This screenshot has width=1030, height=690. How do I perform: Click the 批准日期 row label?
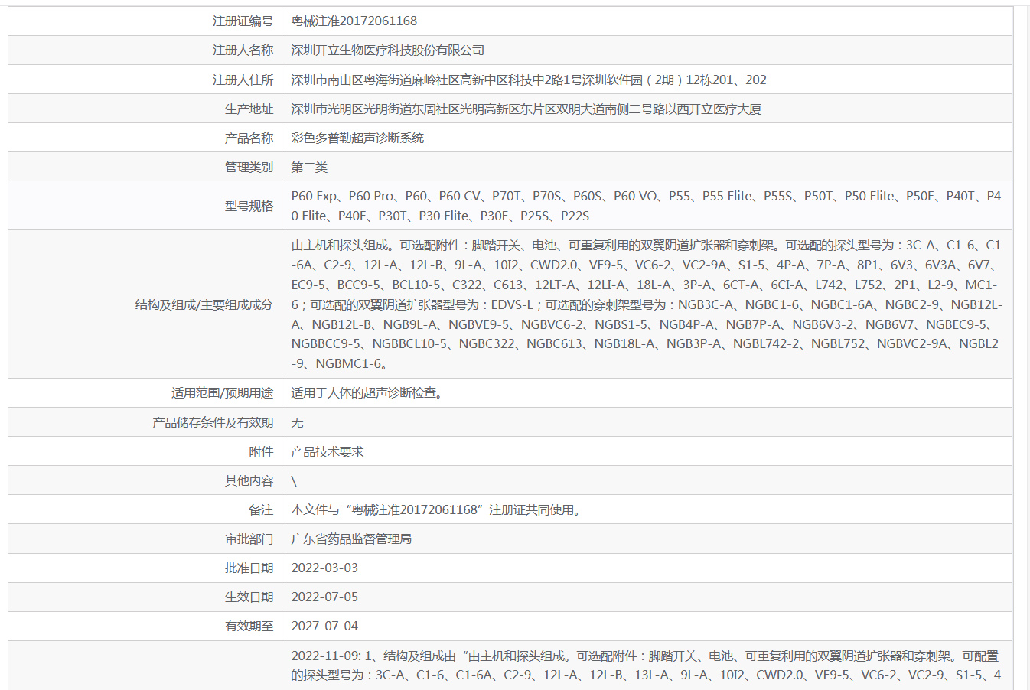click(249, 568)
